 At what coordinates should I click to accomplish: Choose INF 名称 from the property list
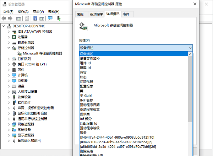click(134, 100)
